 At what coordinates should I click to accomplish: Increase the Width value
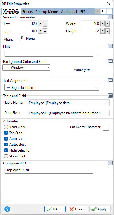(108, 24)
